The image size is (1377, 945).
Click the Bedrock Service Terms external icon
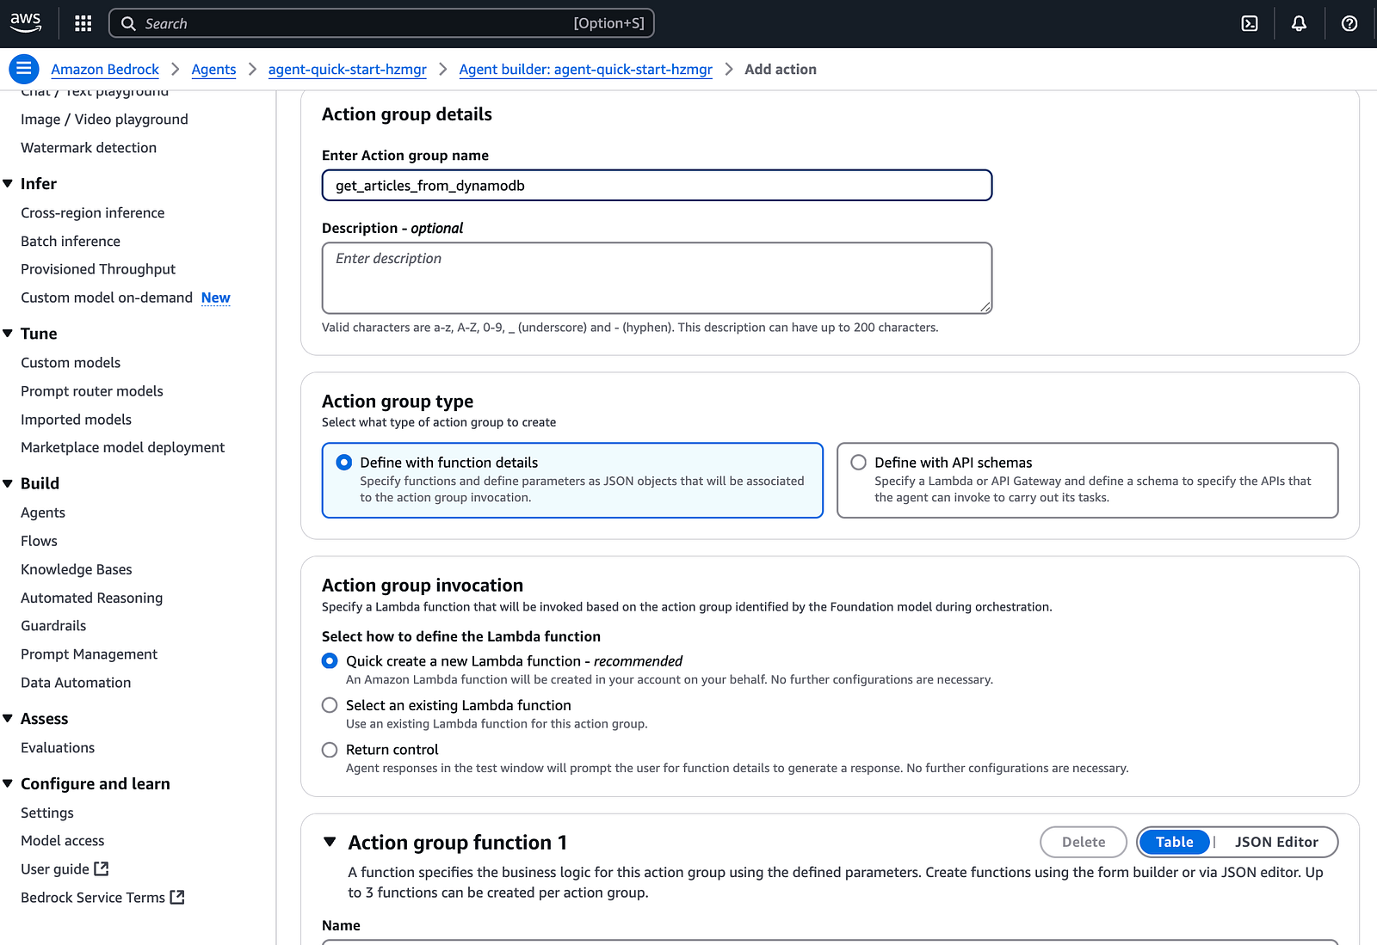(177, 897)
